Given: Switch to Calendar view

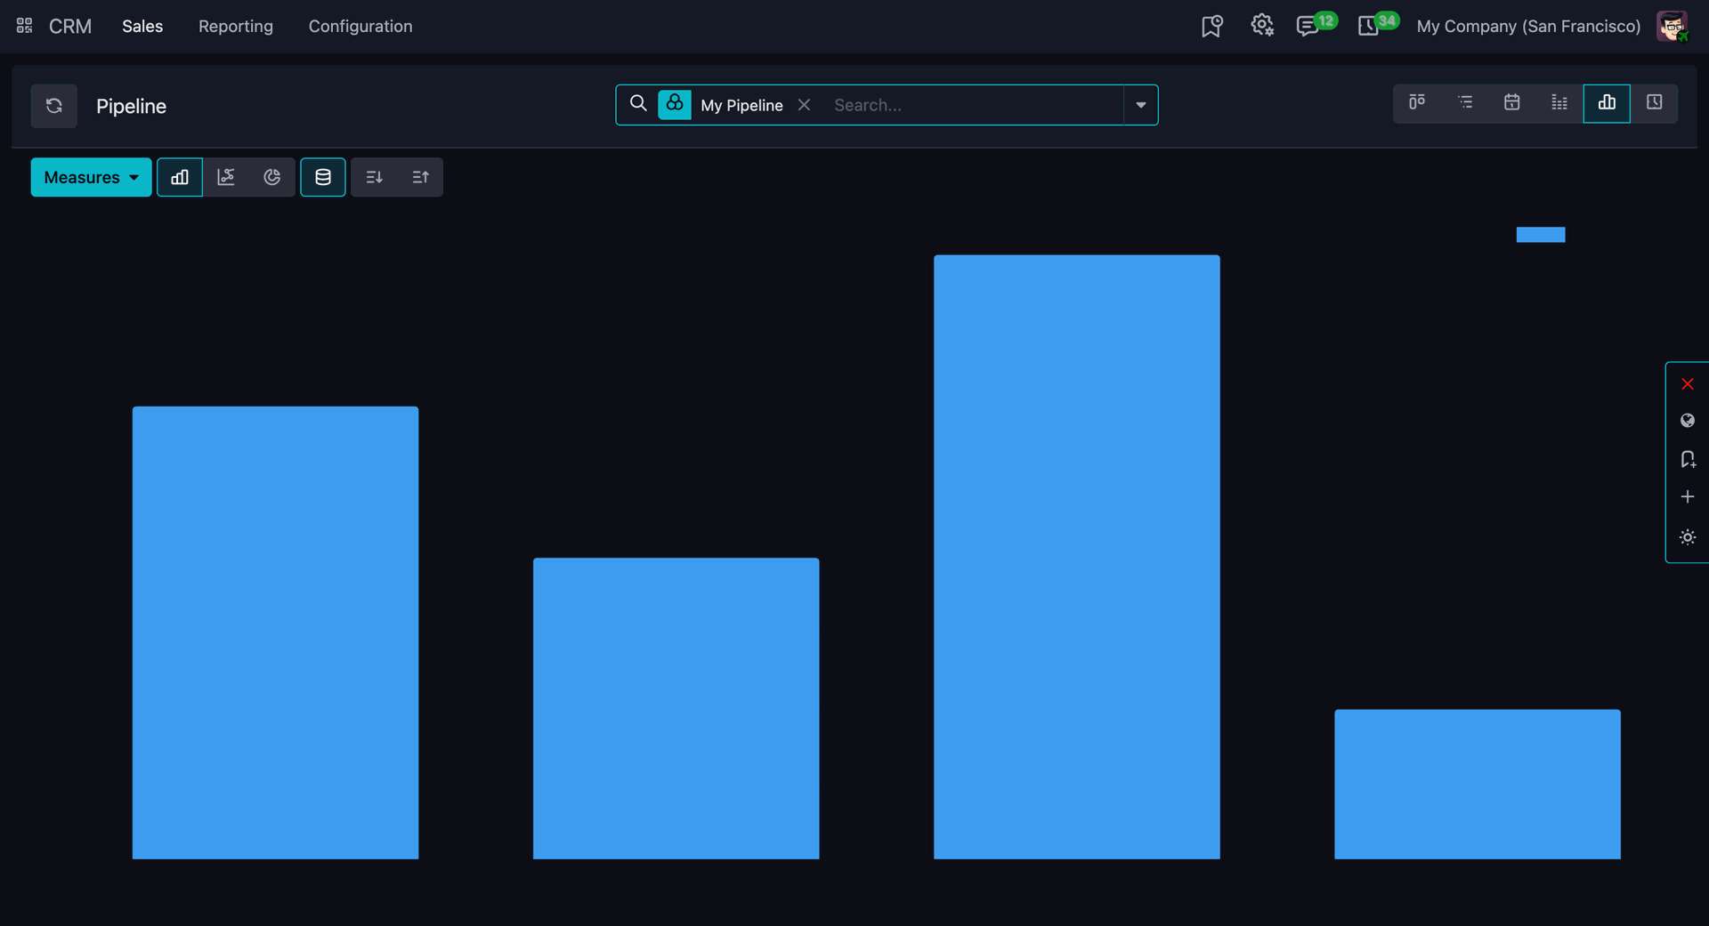Looking at the screenshot, I should tap(1511, 103).
